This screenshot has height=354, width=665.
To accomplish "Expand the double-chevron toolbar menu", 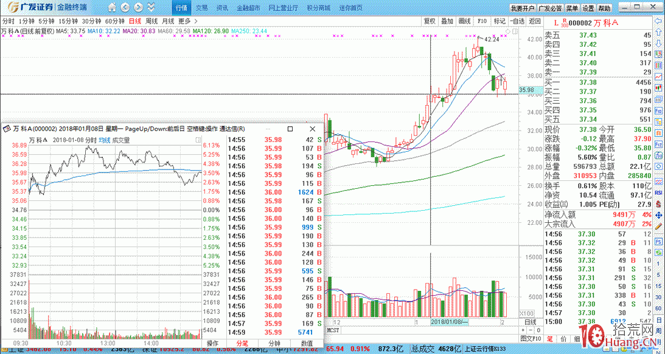I will click(x=151, y=7).
